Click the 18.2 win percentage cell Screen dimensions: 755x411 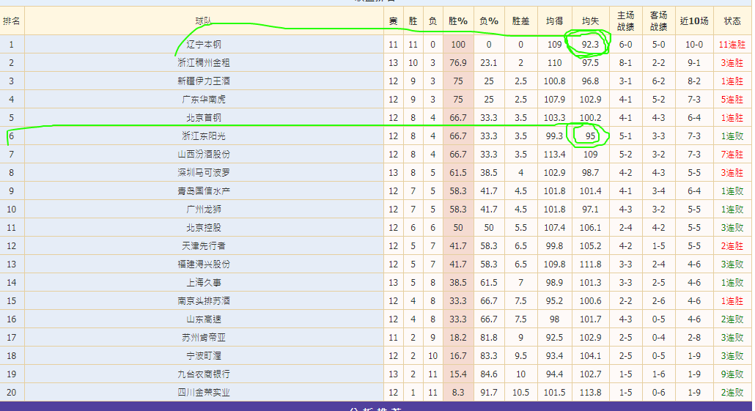[458, 337]
